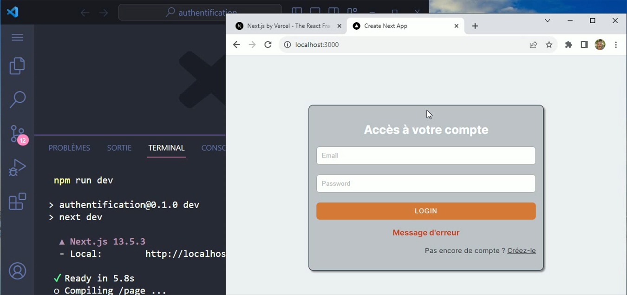Click the Accounts icon in VS Code sidebar

coord(17,271)
